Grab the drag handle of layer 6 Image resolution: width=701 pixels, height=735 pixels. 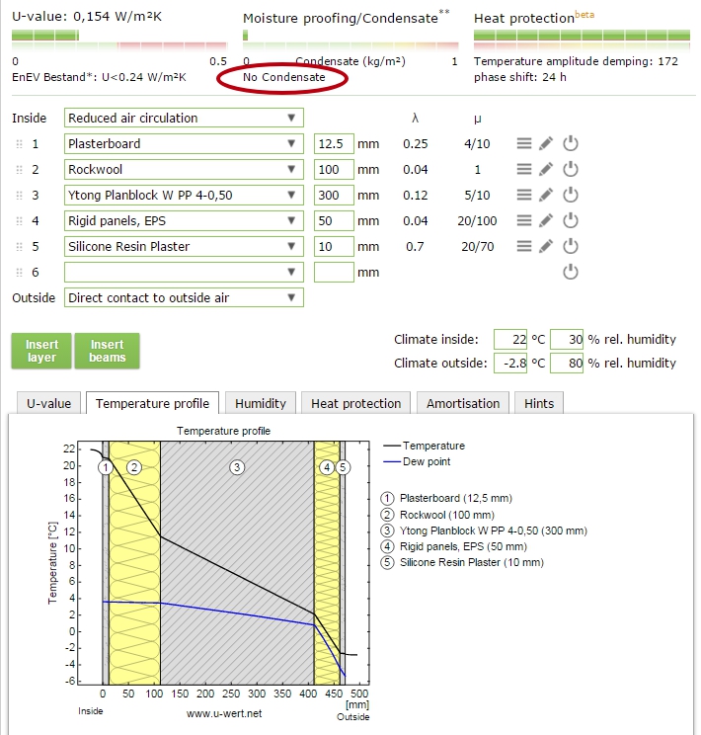pos(19,273)
